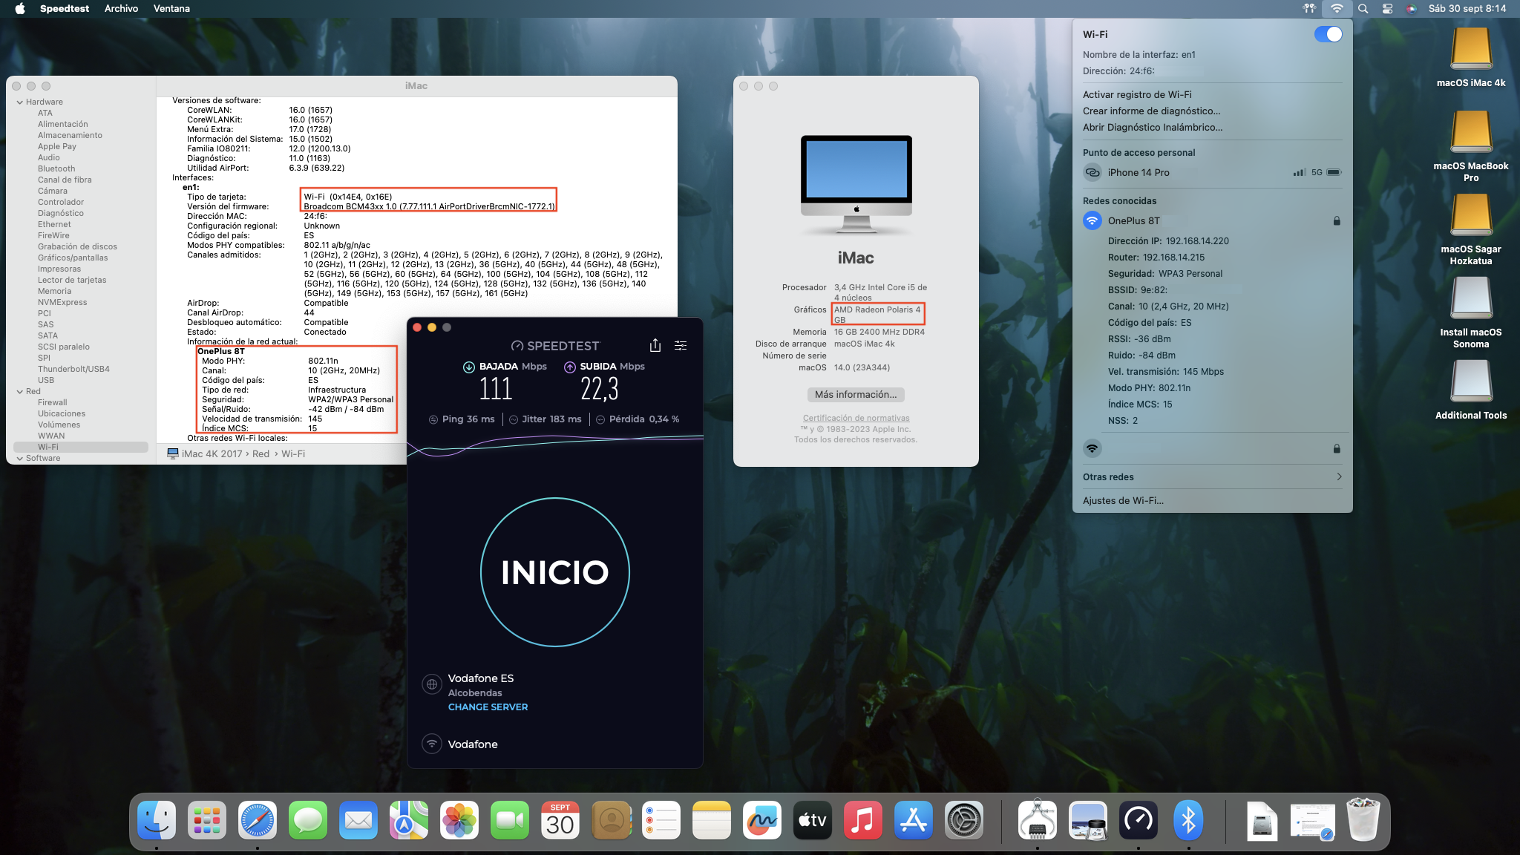1520x855 pixels.
Task: Click the Más información button
Action: pos(856,395)
